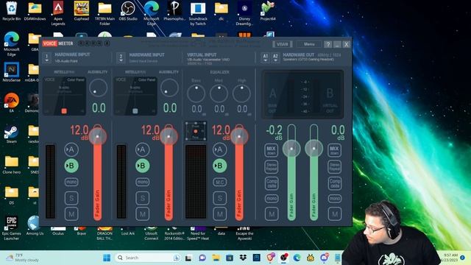This screenshot has height=265, width=471.
Task: Open File Explorer from the taskbar
Action: pos(216,258)
